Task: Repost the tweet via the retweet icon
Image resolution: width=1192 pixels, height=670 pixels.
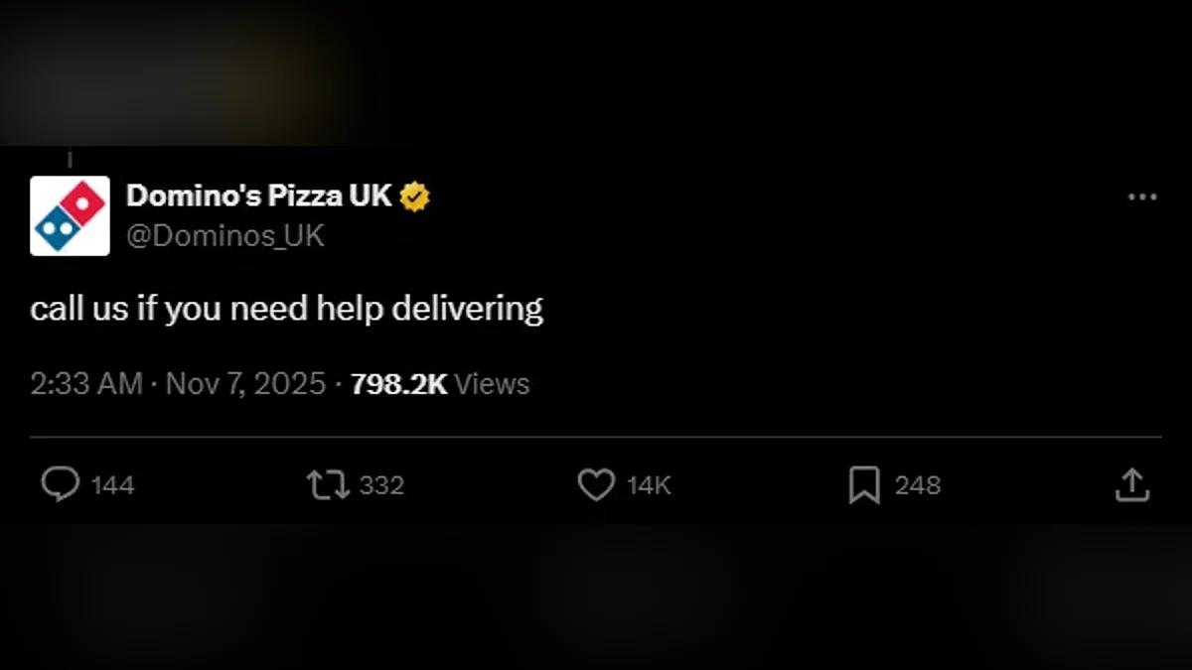Action: (x=327, y=484)
